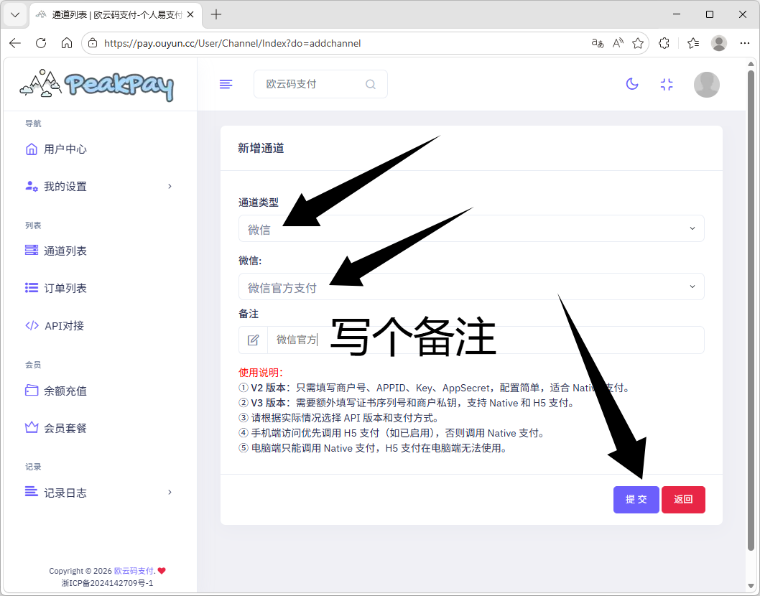
Task: Click the browser refresh button
Action: [x=41, y=43]
